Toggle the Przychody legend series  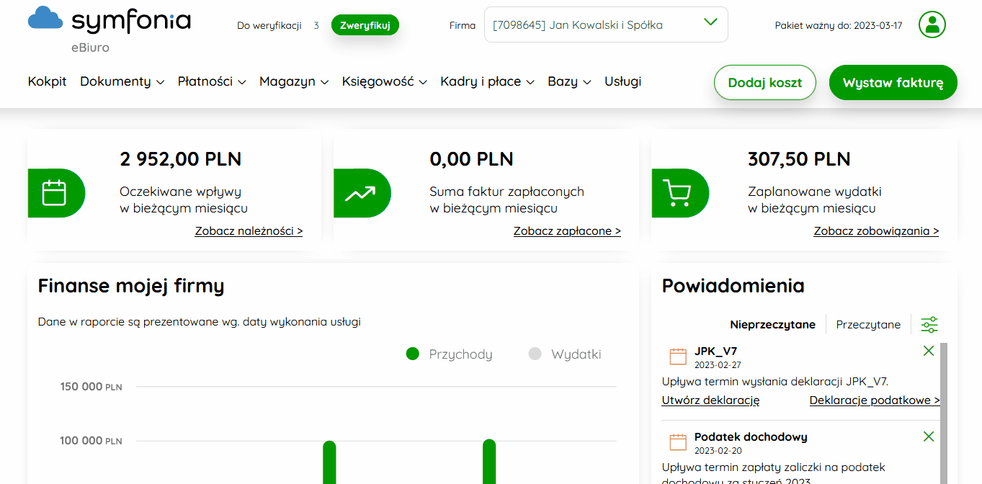click(x=449, y=354)
